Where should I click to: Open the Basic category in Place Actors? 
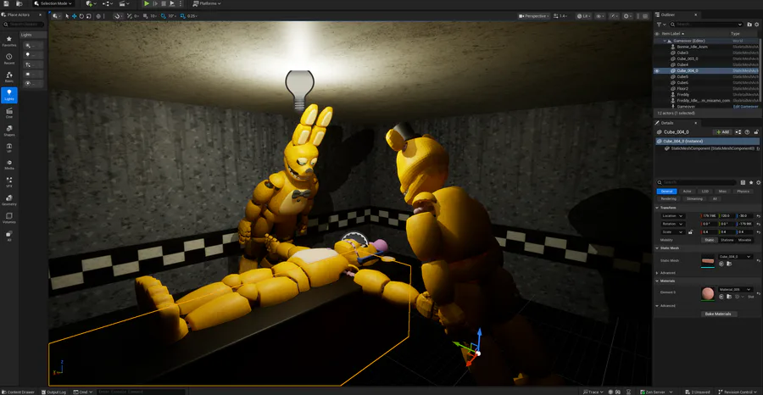click(8, 77)
